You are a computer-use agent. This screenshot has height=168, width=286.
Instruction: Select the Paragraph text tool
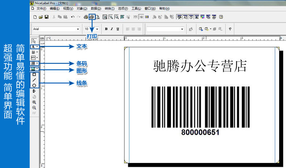coord(33,52)
